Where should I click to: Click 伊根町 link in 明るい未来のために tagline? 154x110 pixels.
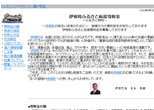click(50, 26)
